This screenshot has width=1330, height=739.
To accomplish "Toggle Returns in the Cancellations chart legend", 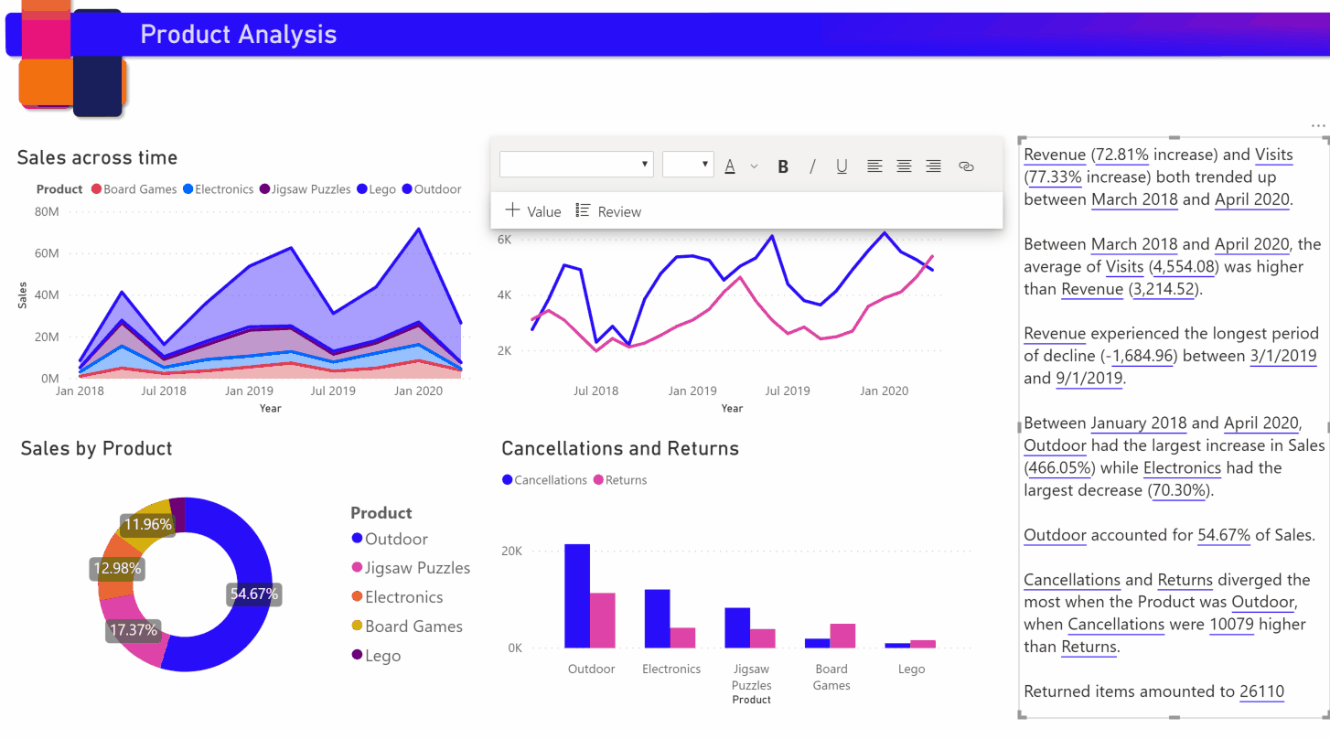I will coord(620,479).
